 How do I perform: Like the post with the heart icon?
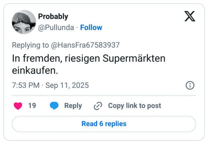(18, 106)
